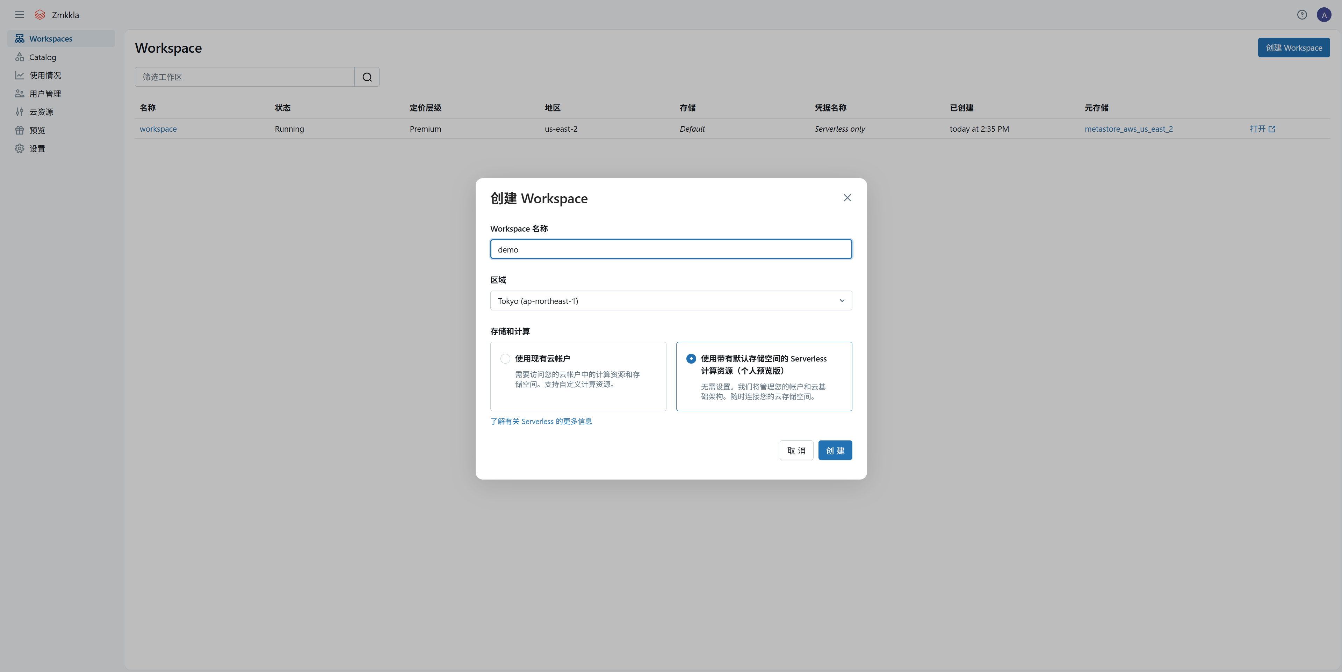Click the Serverless only credential cell
Viewport: 1342px width, 672px height.
tap(839, 129)
